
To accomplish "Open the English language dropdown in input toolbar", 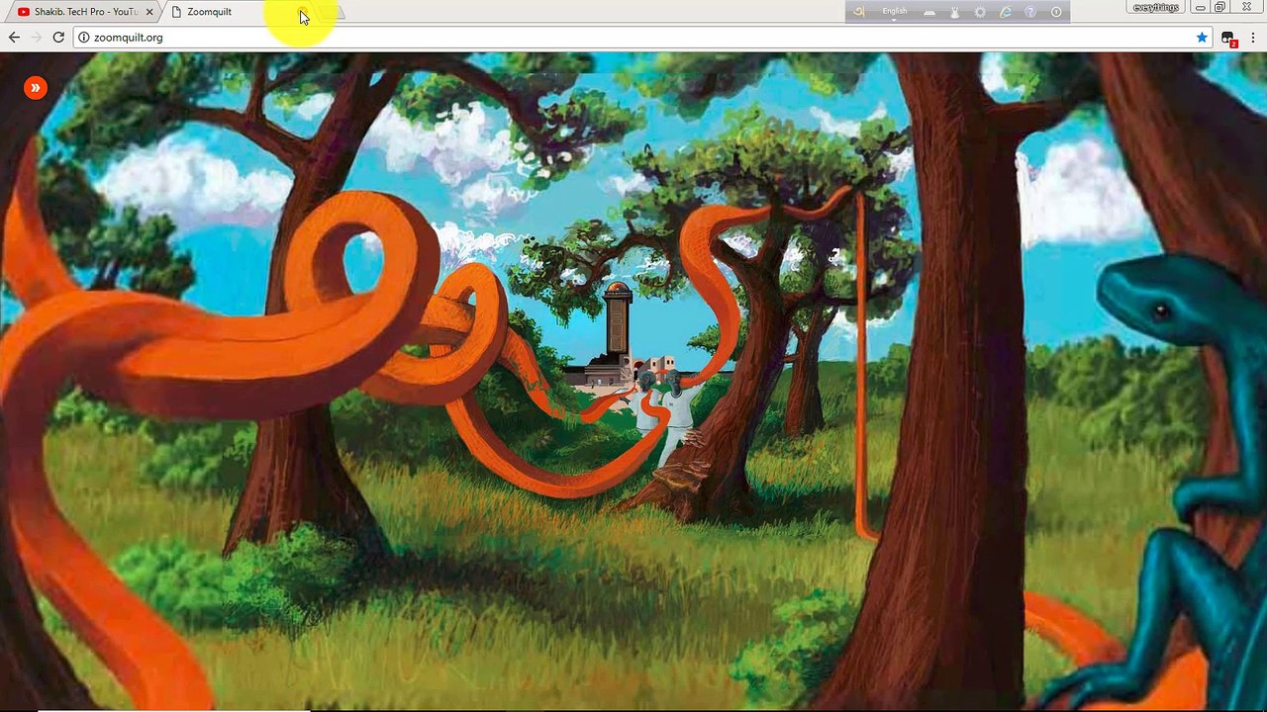I will tap(895, 12).
